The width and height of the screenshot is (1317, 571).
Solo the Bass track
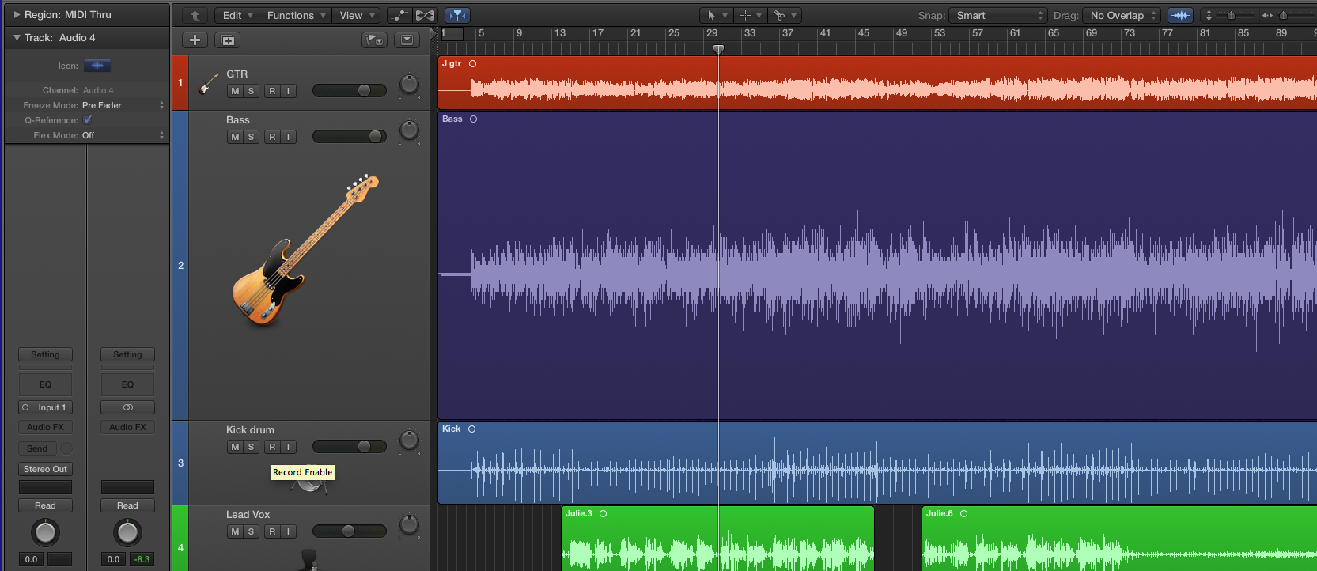(251, 137)
